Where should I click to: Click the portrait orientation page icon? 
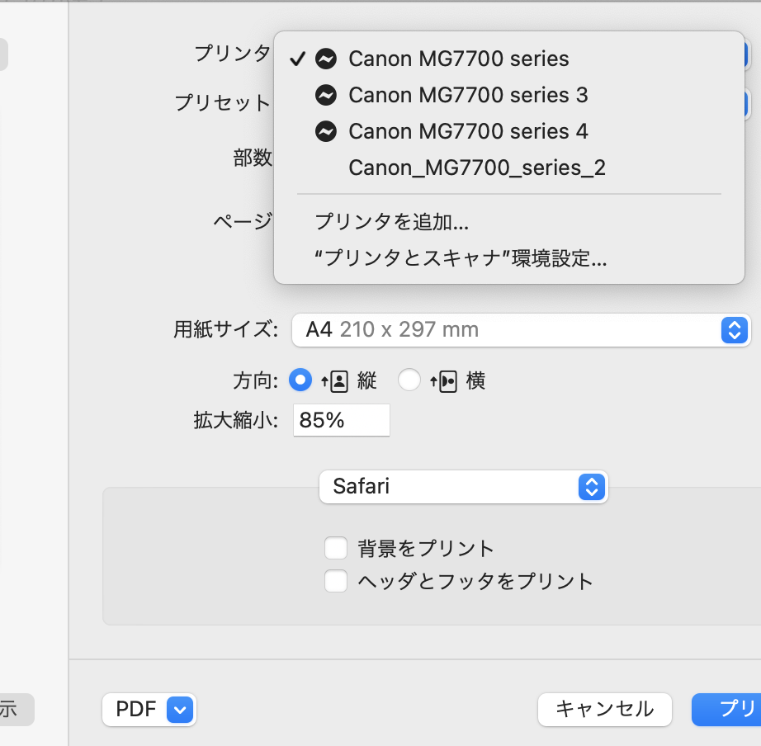(x=338, y=380)
